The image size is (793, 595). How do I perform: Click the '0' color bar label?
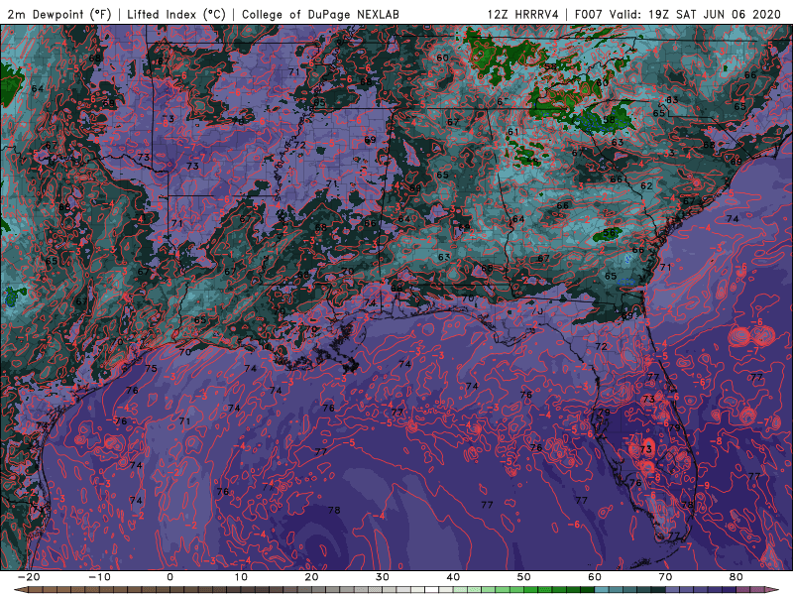(x=170, y=577)
